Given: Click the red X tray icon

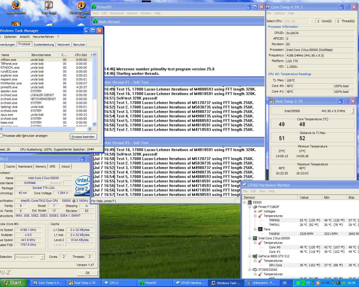Looking at the screenshot, I should tap(318, 283).
